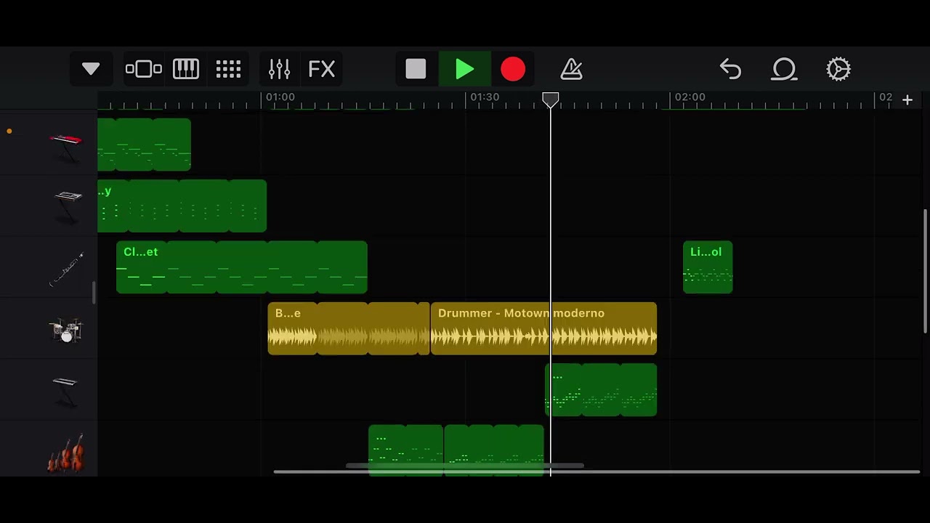Select the 'Li...ol' green region

[x=708, y=267]
